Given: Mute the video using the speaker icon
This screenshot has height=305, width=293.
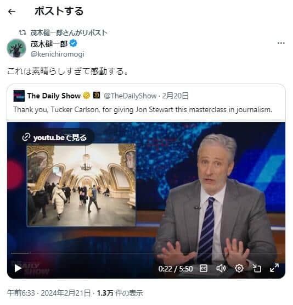Looking at the screenshot, I should click(221, 268).
